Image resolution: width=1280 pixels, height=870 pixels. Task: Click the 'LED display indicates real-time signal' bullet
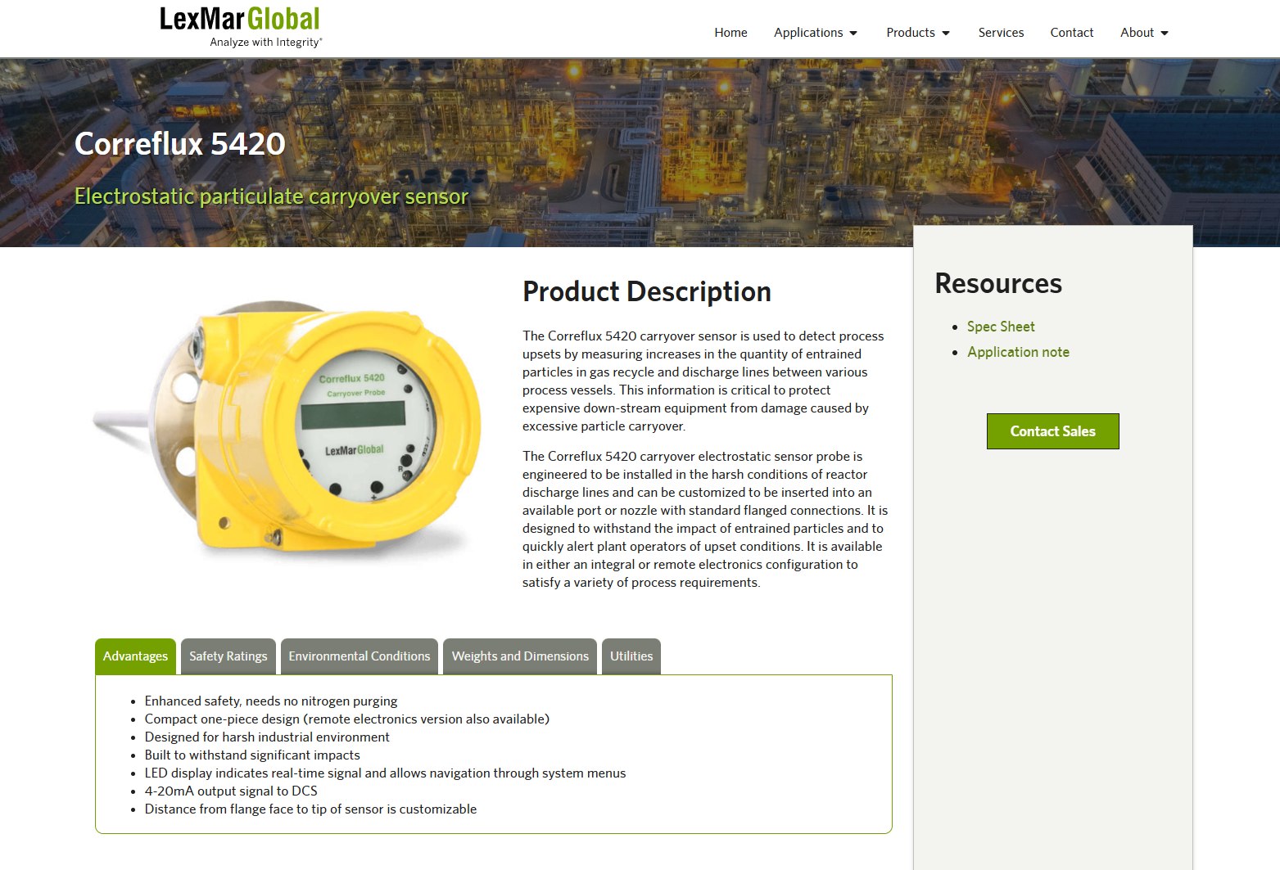(385, 773)
